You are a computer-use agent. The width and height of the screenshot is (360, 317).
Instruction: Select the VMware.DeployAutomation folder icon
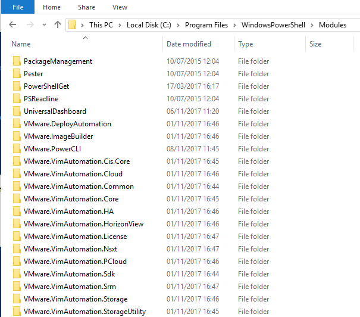click(x=17, y=124)
